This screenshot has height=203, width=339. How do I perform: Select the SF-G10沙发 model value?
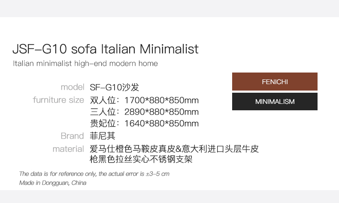point(115,88)
